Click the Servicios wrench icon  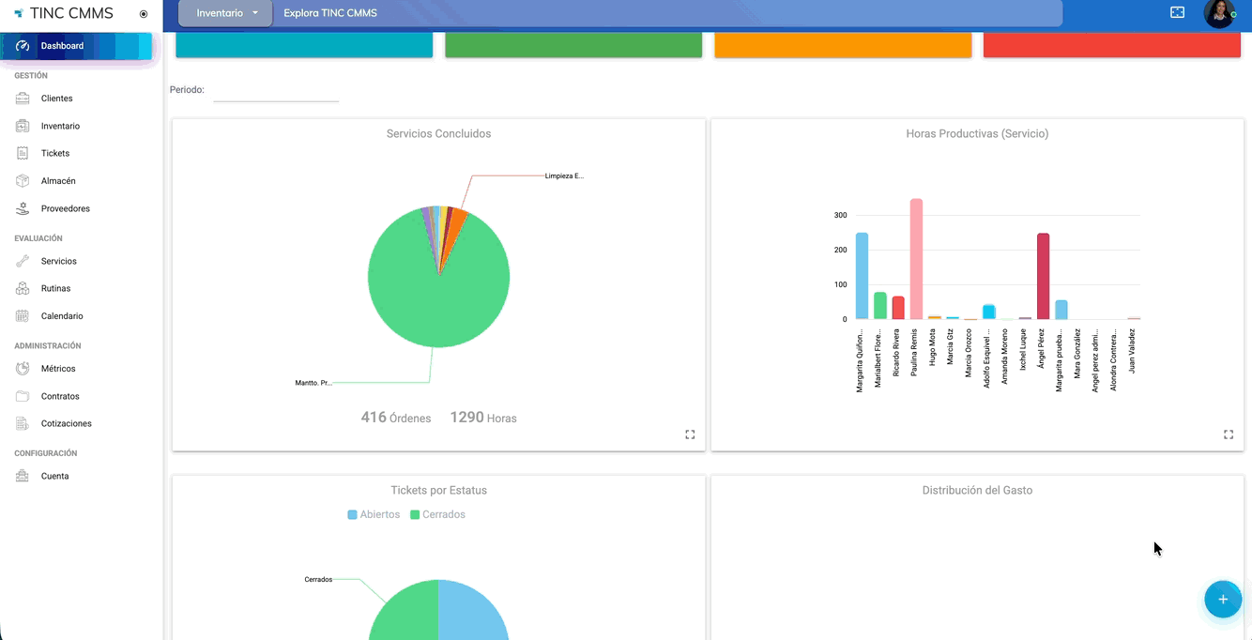(23, 261)
